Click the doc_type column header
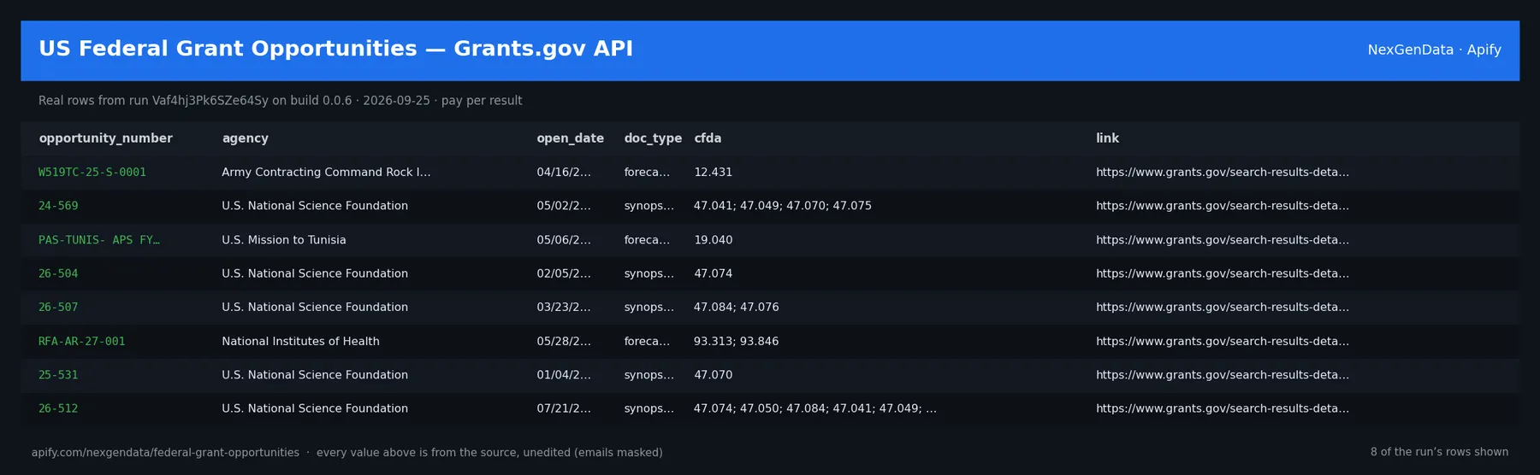The width and height of the screenshot is (1540, 475). [x=653, y=138]
